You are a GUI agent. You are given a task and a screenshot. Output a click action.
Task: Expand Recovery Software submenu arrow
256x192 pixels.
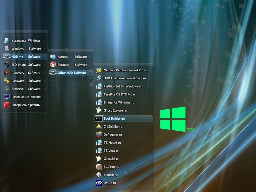(44, 73)
